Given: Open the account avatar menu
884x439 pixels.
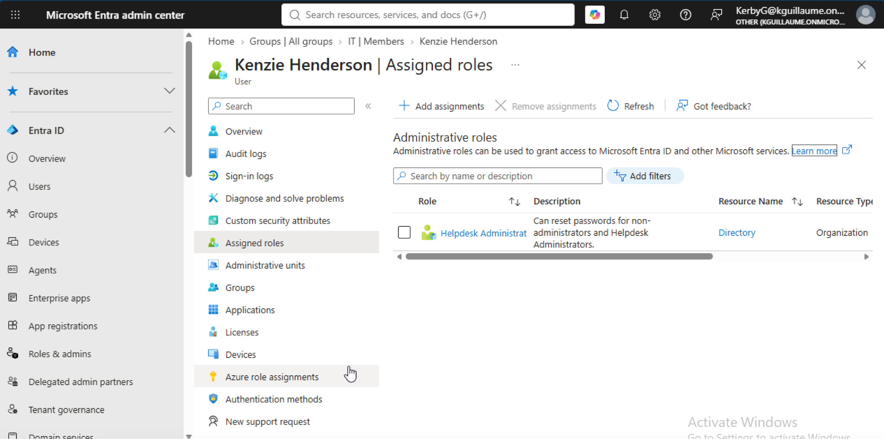Looking at the screenshot, I should coord(865,15).
